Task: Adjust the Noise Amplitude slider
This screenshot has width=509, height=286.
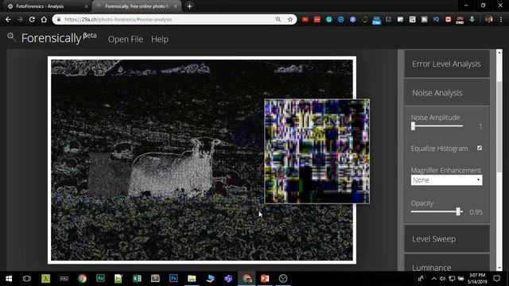Action: (x=437, y=126)
